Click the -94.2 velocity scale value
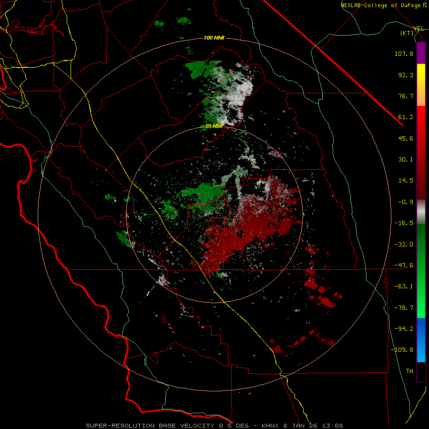This screenshot has height=429, width=429. 404,329
